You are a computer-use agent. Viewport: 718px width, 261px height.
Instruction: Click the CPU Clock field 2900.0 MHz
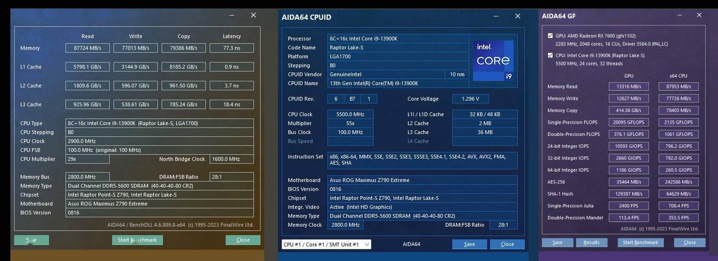160,141
